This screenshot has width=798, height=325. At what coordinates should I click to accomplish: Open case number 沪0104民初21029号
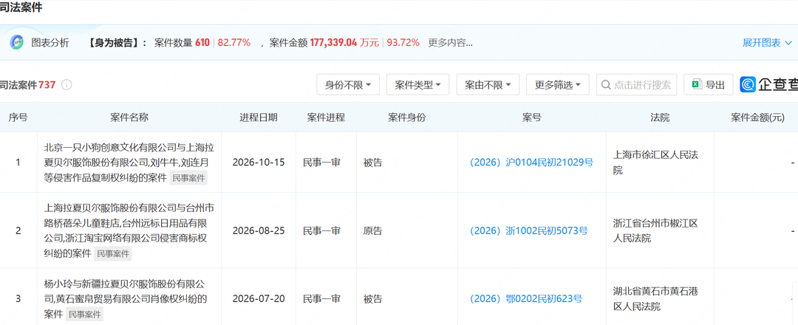(532, 162)
